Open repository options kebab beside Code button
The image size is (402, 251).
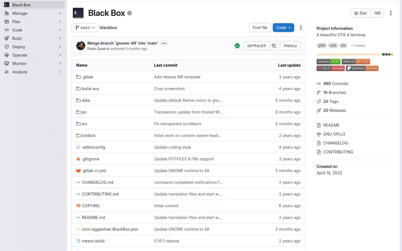click(x=301, y=28)
